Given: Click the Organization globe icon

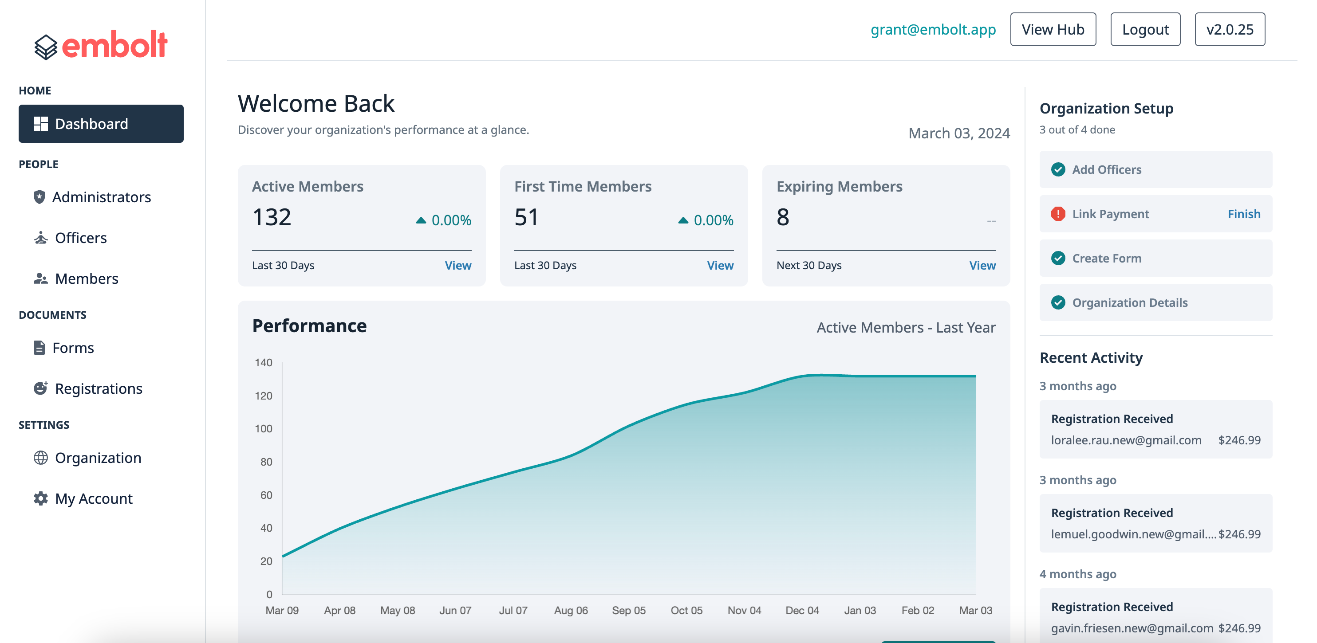Looking at the screenshot, I should pyautogui.click(x=40, y=458).
